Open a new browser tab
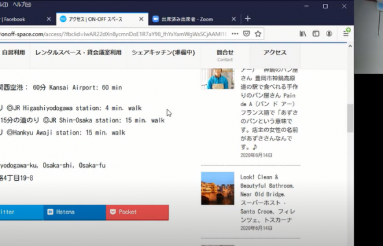The image size is (383, 246). (x=247, y=19)
